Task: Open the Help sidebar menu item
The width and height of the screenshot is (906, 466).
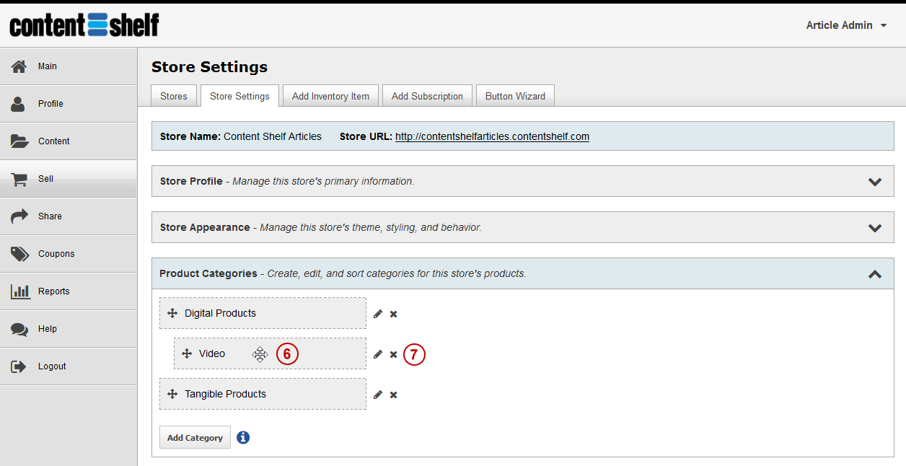Action: click(x=69, y=329)
